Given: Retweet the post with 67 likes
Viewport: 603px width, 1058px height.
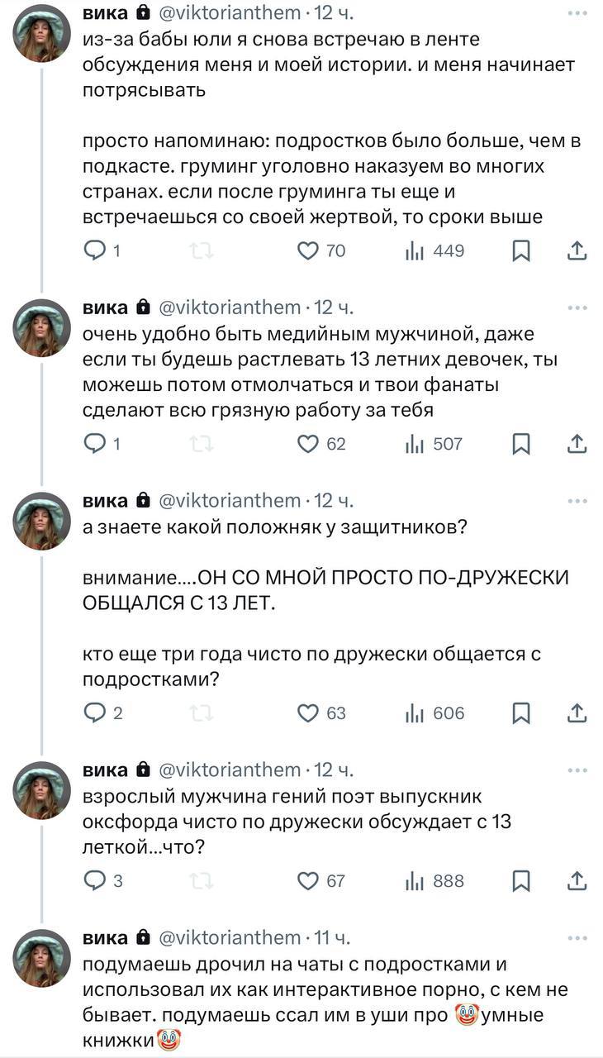Looking at the screenshot, I should pyautogui.click(x=202, y=881).
